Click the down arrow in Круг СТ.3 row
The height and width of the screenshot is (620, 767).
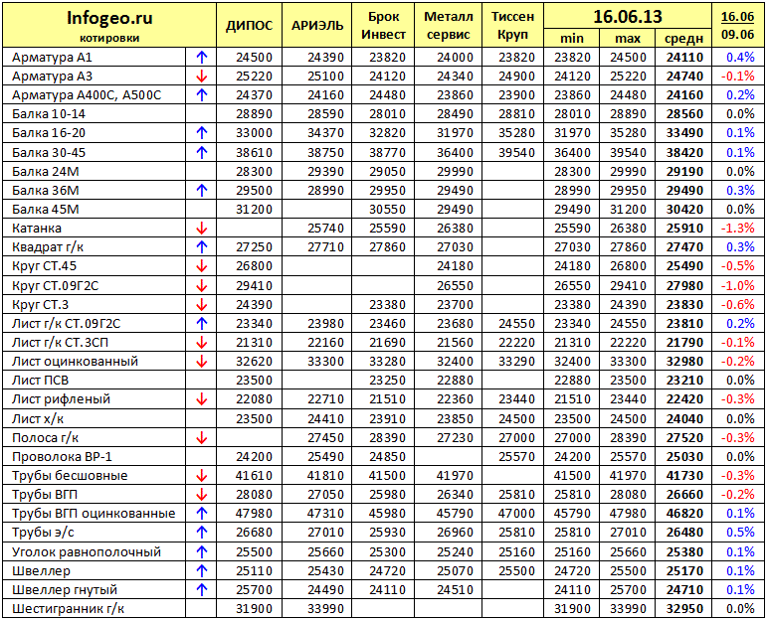coord(202,304)
